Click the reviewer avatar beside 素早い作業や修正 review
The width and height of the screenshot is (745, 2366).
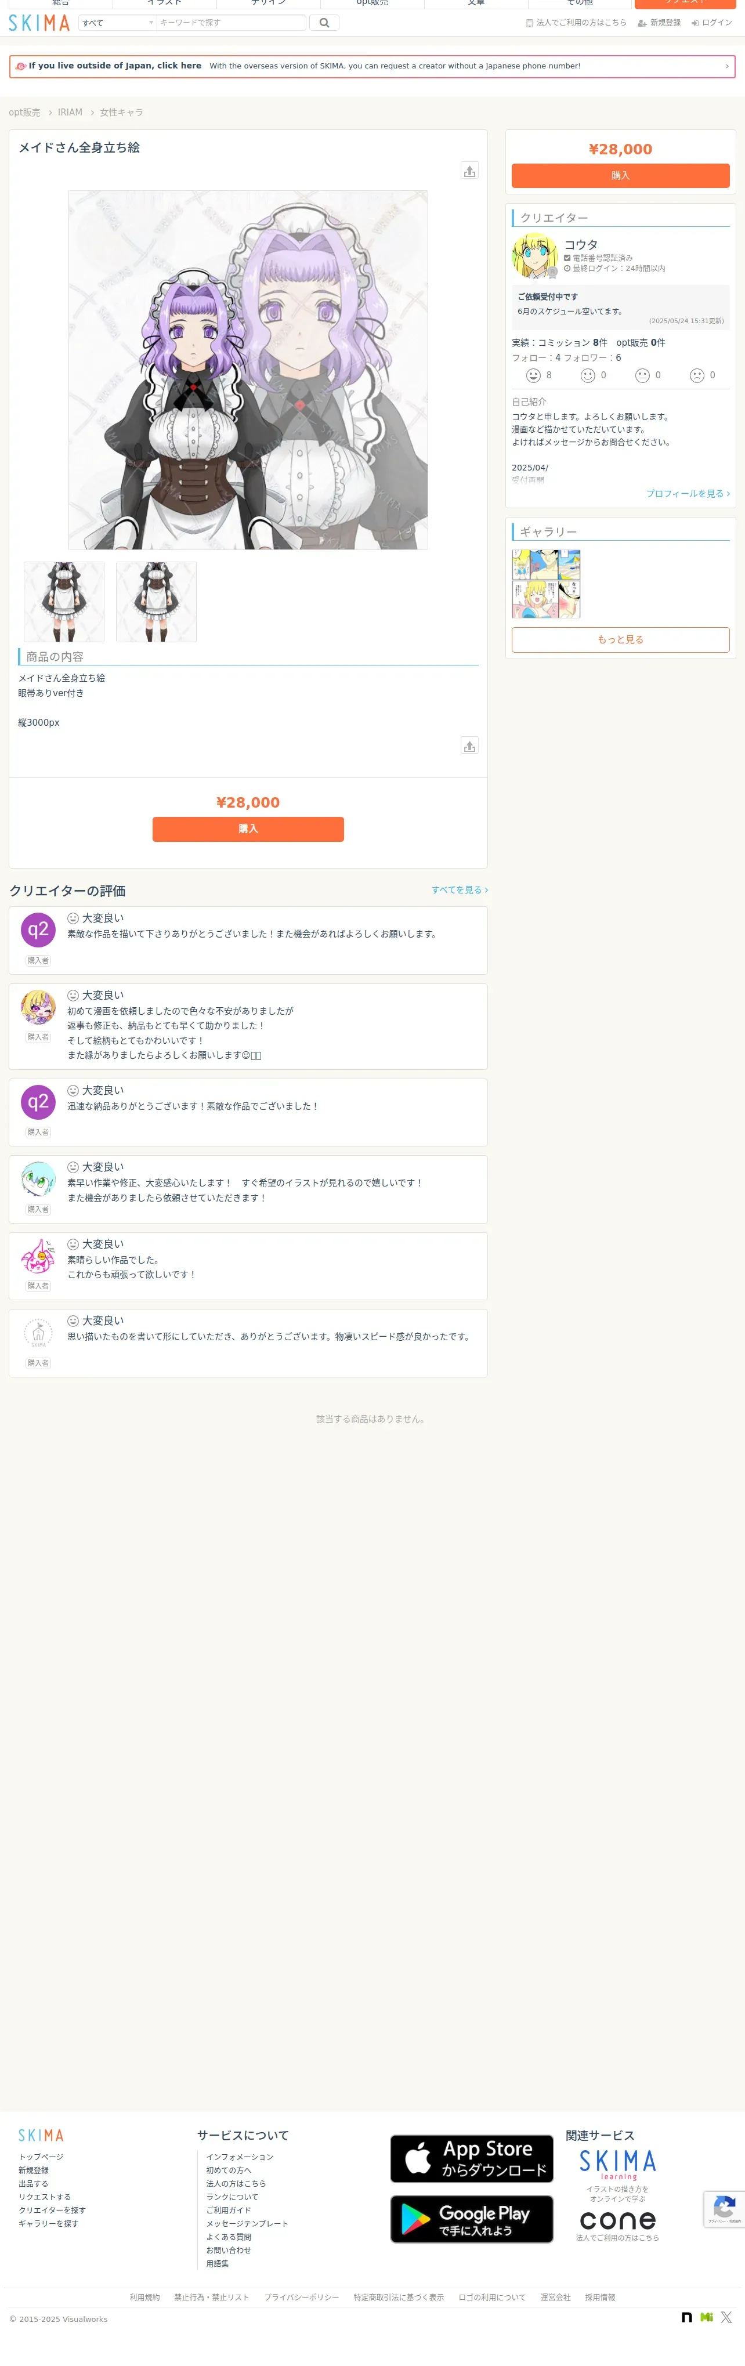[x=38, y=1178]
